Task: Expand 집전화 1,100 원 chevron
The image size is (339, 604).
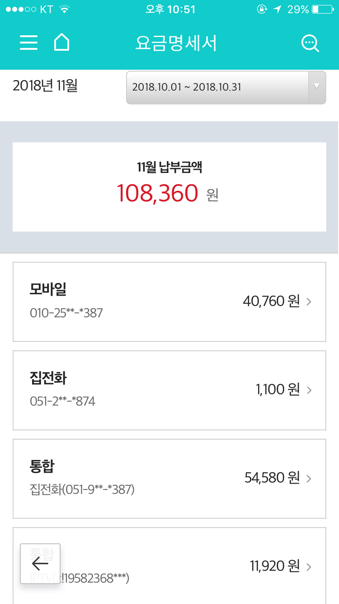Action: [309, 390]
